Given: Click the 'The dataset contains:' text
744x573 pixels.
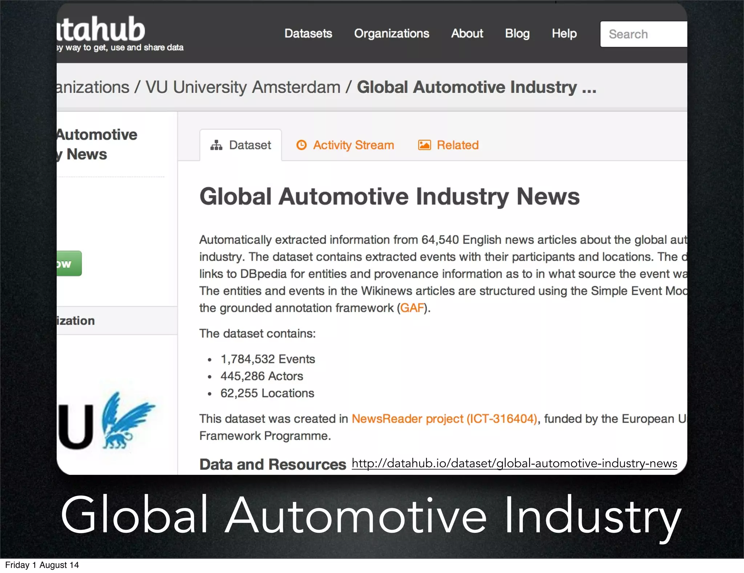Looking at the screenshot, I should click(x=258, y=334).
